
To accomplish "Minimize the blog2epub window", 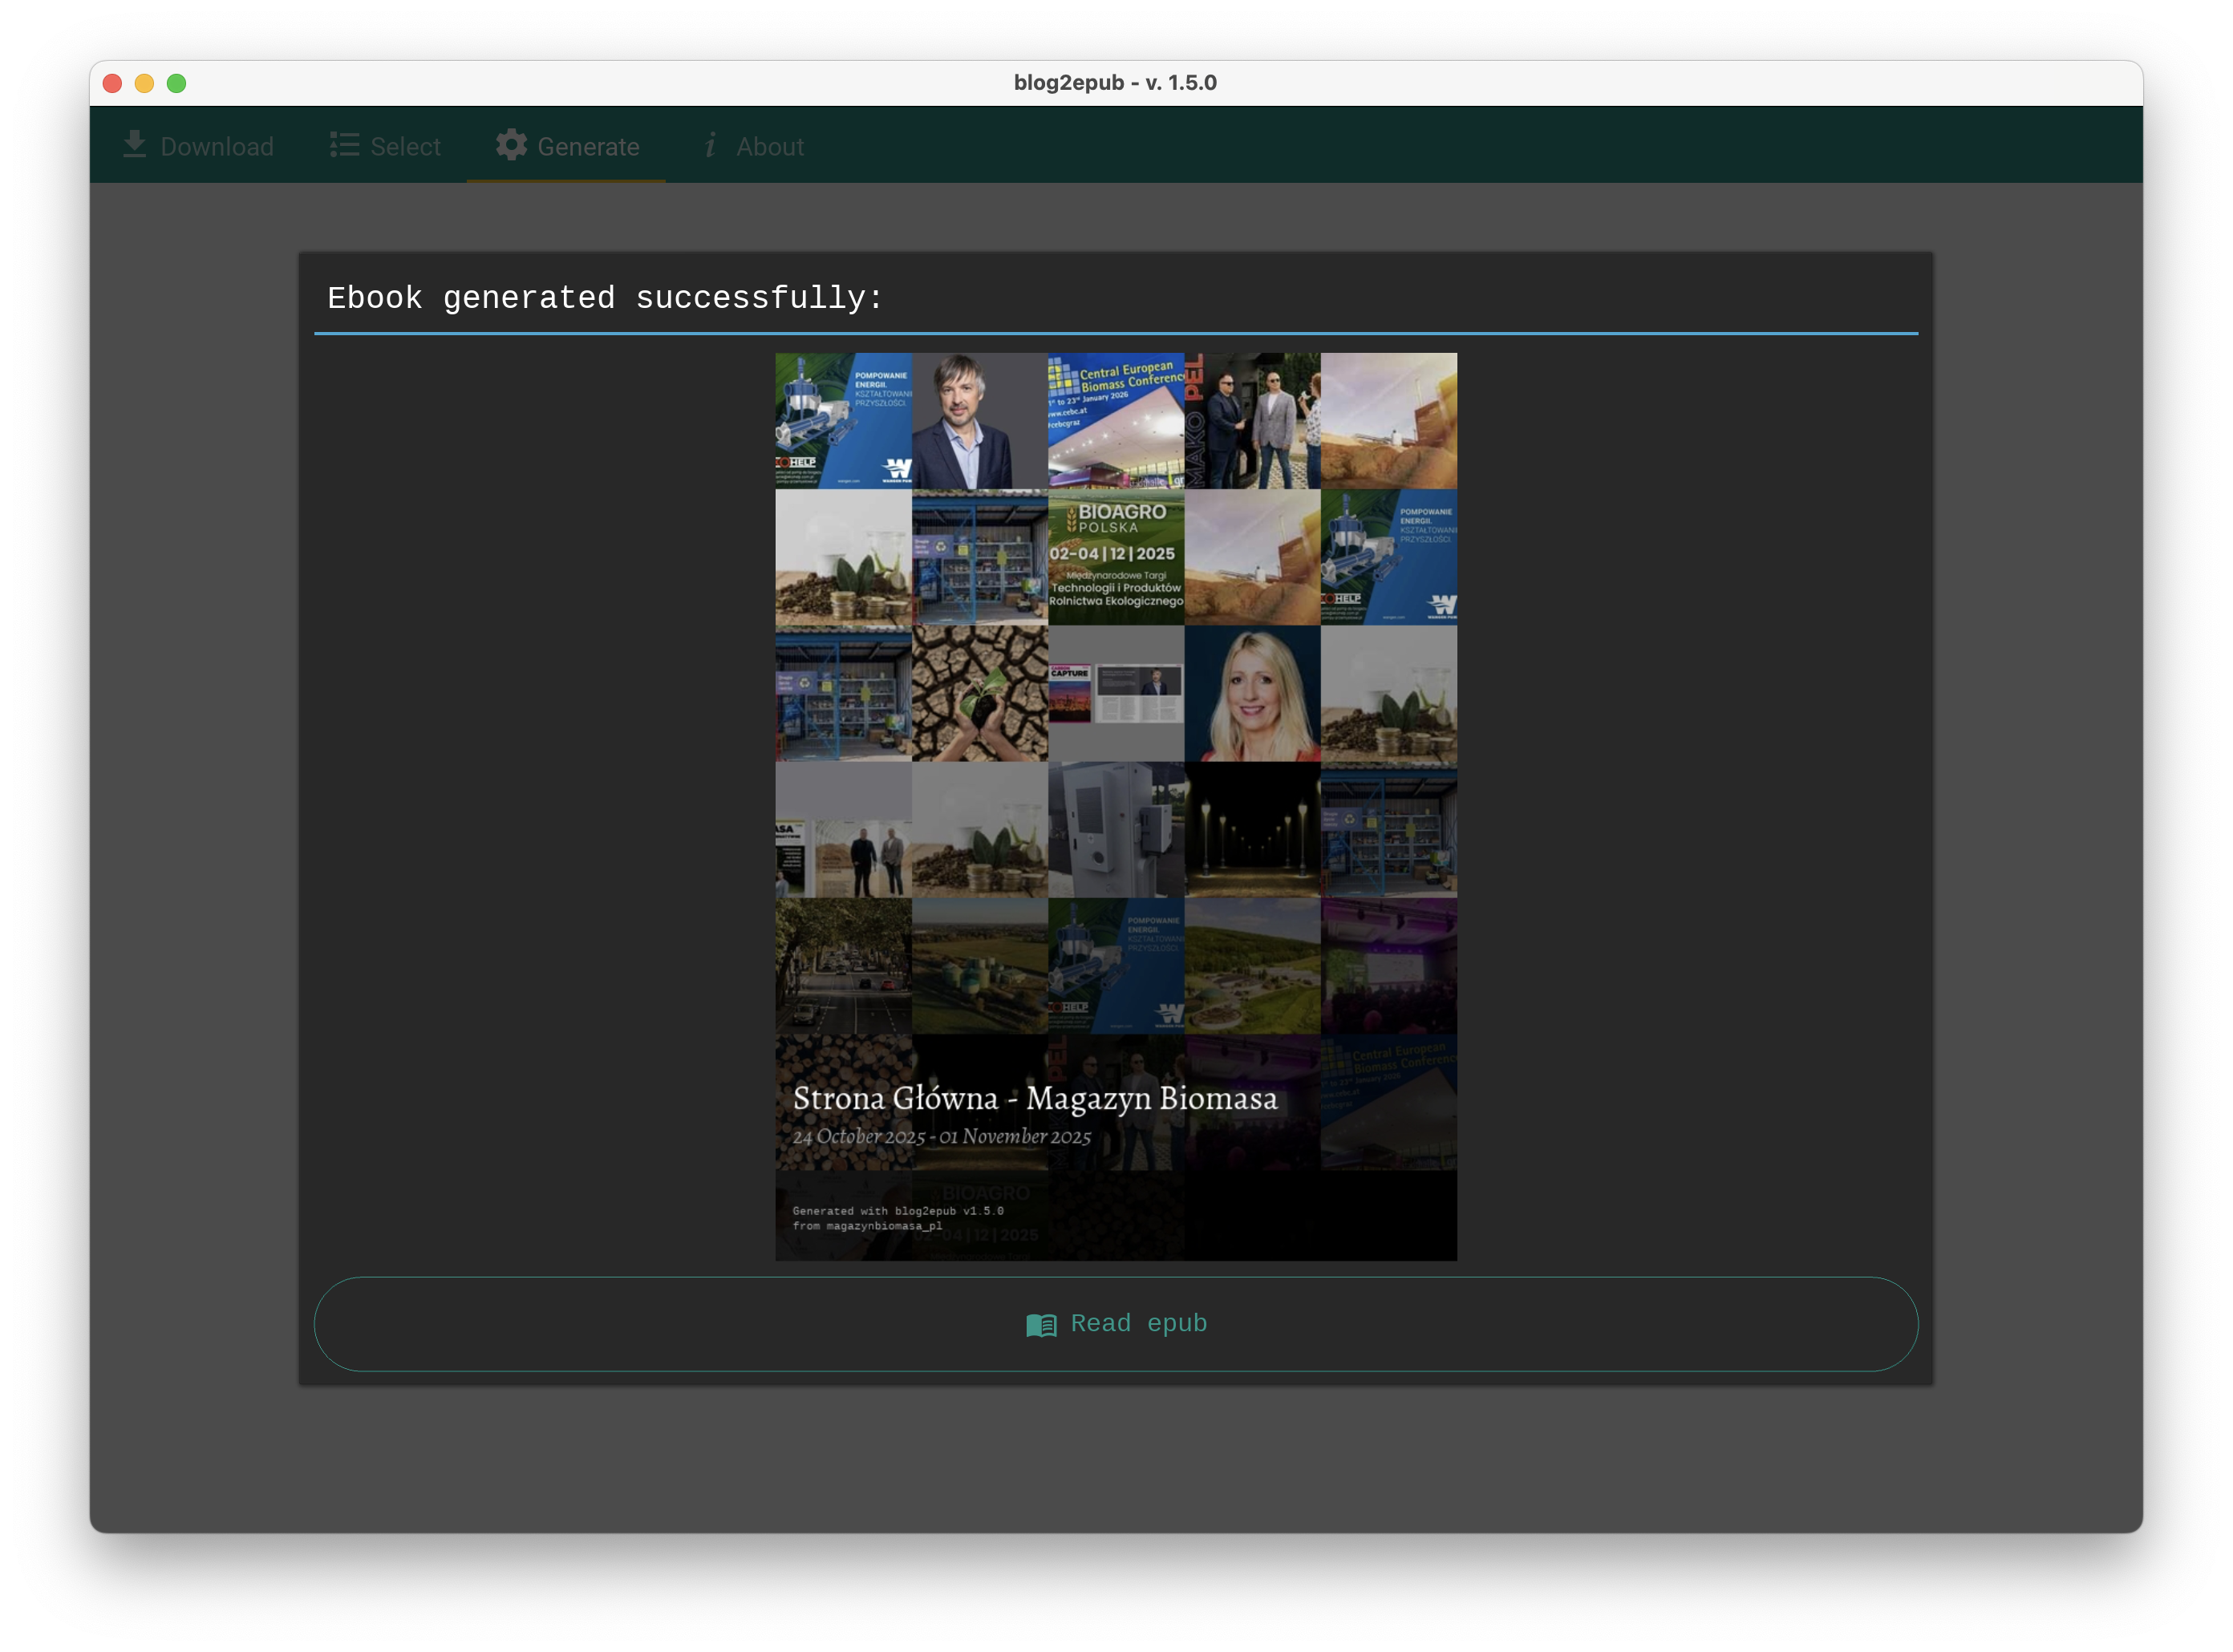I will 145,84.
